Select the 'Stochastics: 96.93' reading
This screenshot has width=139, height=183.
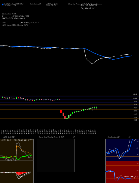click(x=9, y=14)
